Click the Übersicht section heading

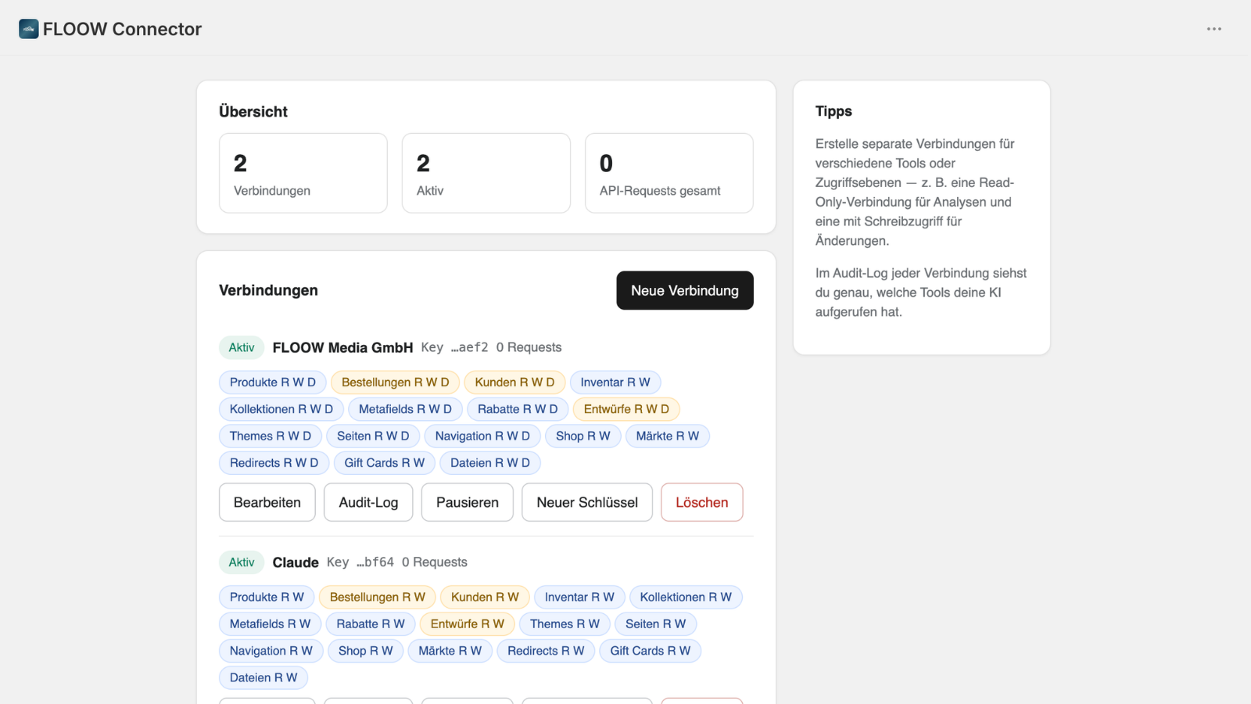click(x=253, y=112)
